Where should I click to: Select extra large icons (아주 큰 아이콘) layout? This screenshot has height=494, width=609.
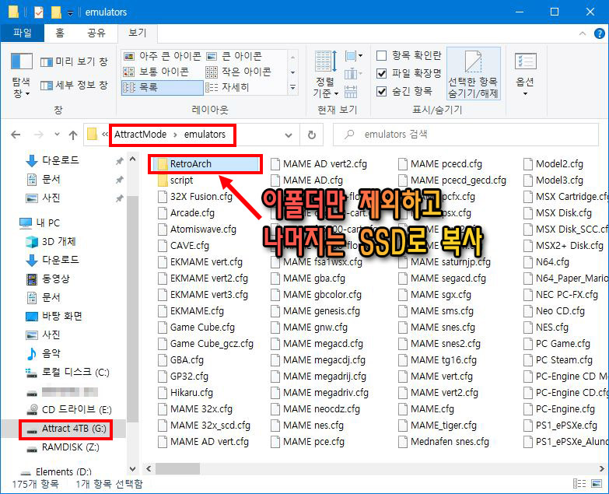click(162, 56)
